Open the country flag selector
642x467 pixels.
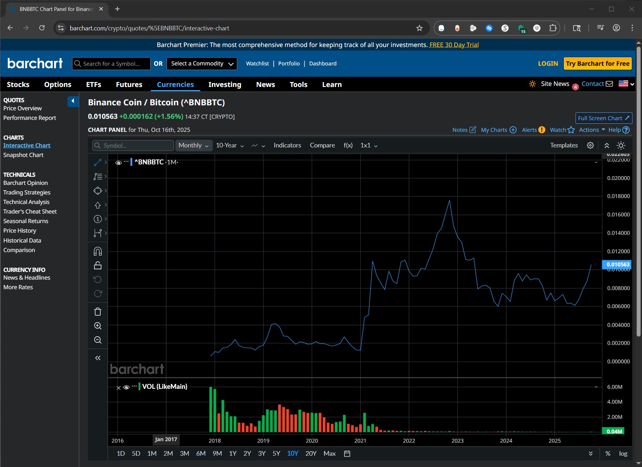coord(626,84)
